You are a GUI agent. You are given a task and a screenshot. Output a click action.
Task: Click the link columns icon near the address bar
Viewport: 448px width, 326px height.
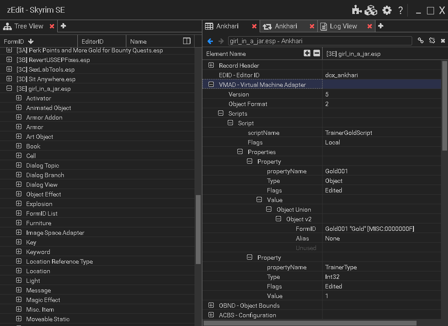(x=420, y=40)
